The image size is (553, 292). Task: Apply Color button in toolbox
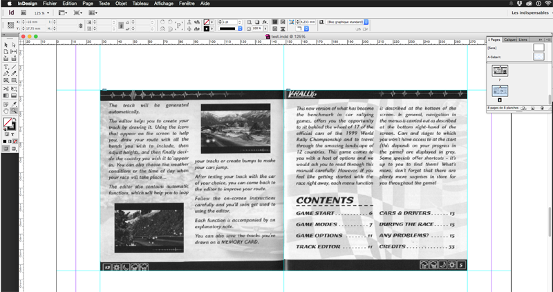[5, 142]
